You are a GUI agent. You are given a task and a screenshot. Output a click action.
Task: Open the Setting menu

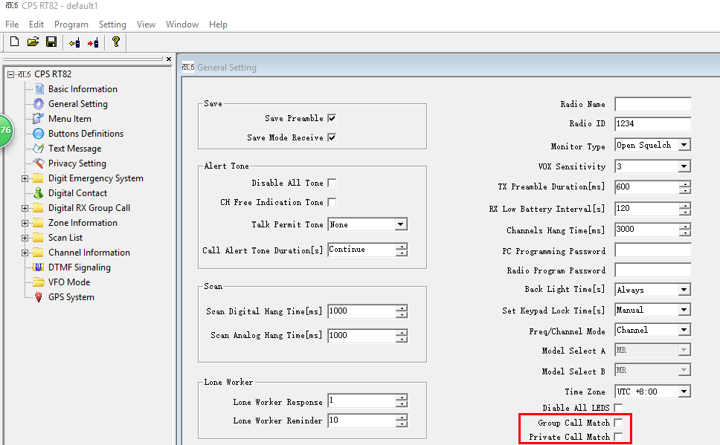(x=112, y=25)
